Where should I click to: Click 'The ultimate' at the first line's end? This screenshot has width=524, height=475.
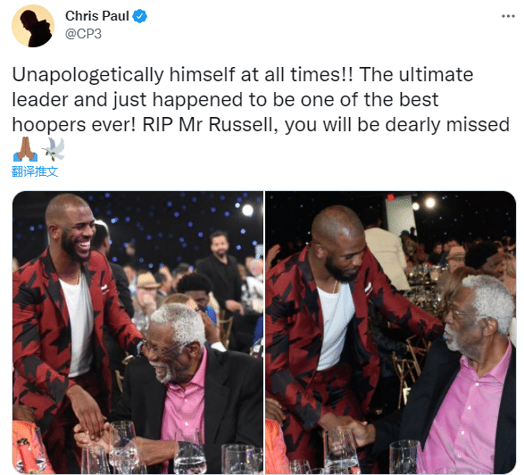point(416,74)
